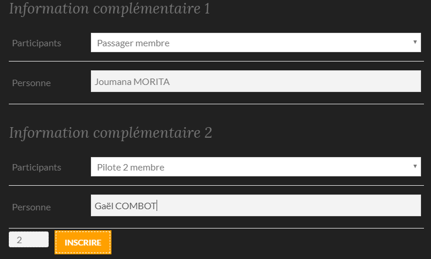This screenshot has width=431, height=259.
Task: Click the name Gaël in the Personne field
Action: pos(103,206)
